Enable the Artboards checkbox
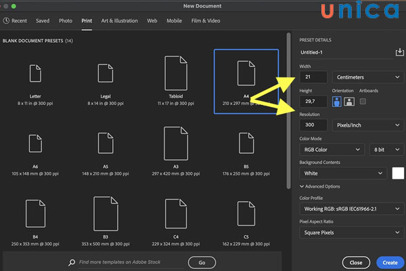The image size is (406, 271). point(363,102)
